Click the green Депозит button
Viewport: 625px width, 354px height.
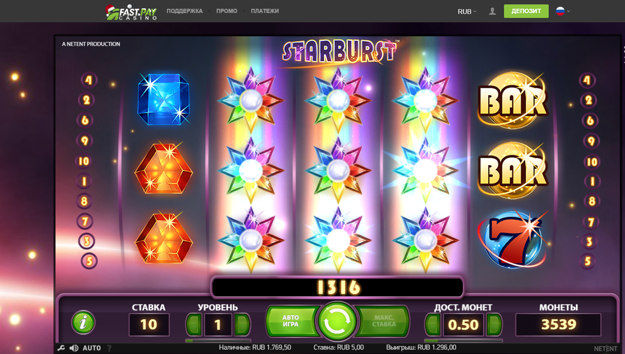[526, 11]
